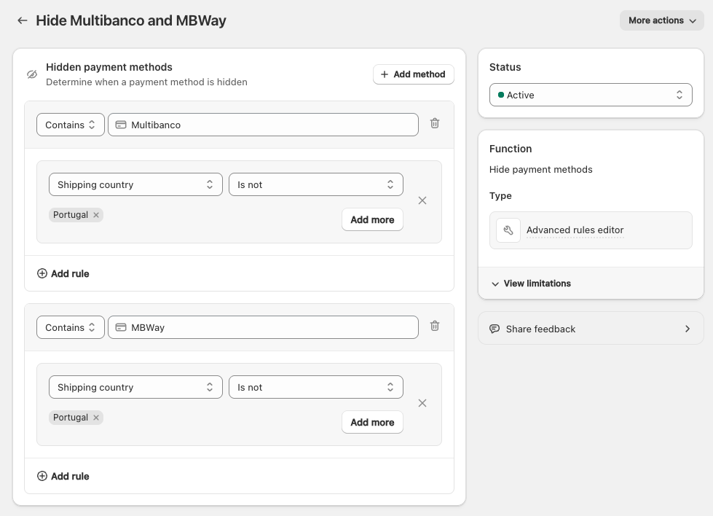Click the trash icon beside the MBWay field

click(435, 327)
